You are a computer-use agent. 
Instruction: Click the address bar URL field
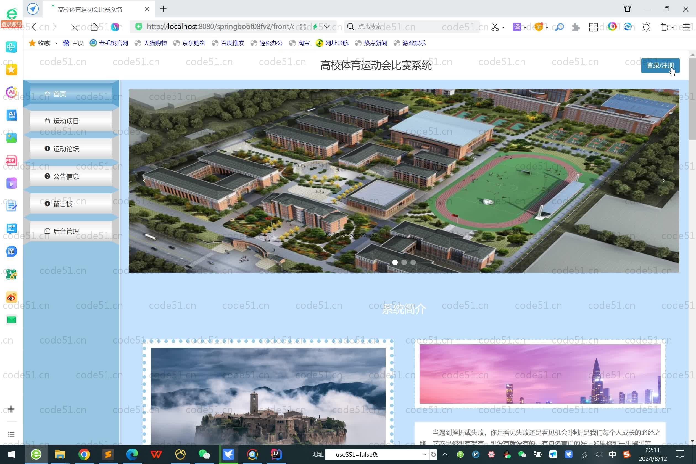(x=220, y=27)
